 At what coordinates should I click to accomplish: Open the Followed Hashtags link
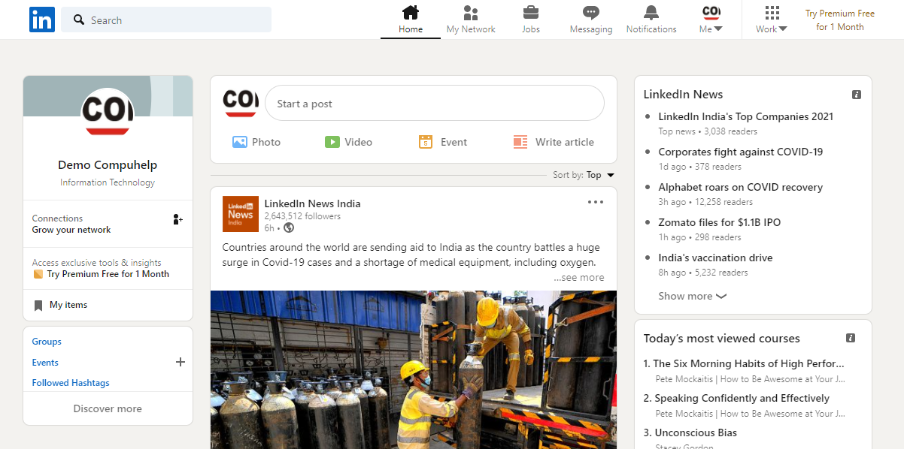click(71, 383)
